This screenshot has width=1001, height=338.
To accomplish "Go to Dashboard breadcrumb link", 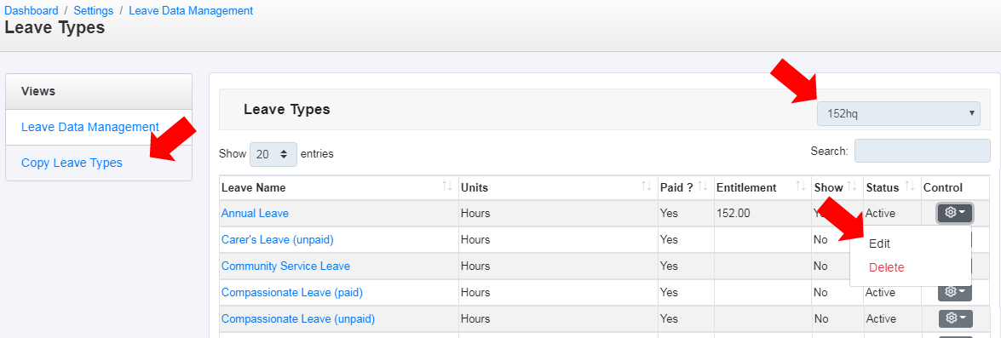I will coord(32,11).
